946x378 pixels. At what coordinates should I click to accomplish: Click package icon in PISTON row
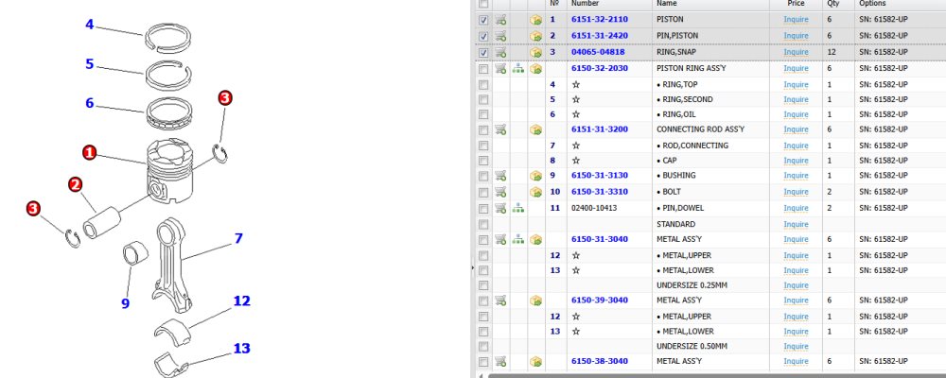point(535,20)
